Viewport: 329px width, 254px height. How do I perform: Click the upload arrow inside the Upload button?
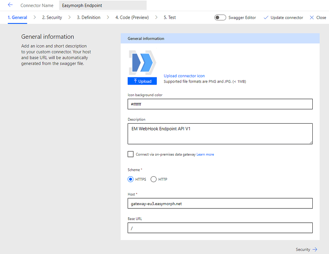(135, 81)
